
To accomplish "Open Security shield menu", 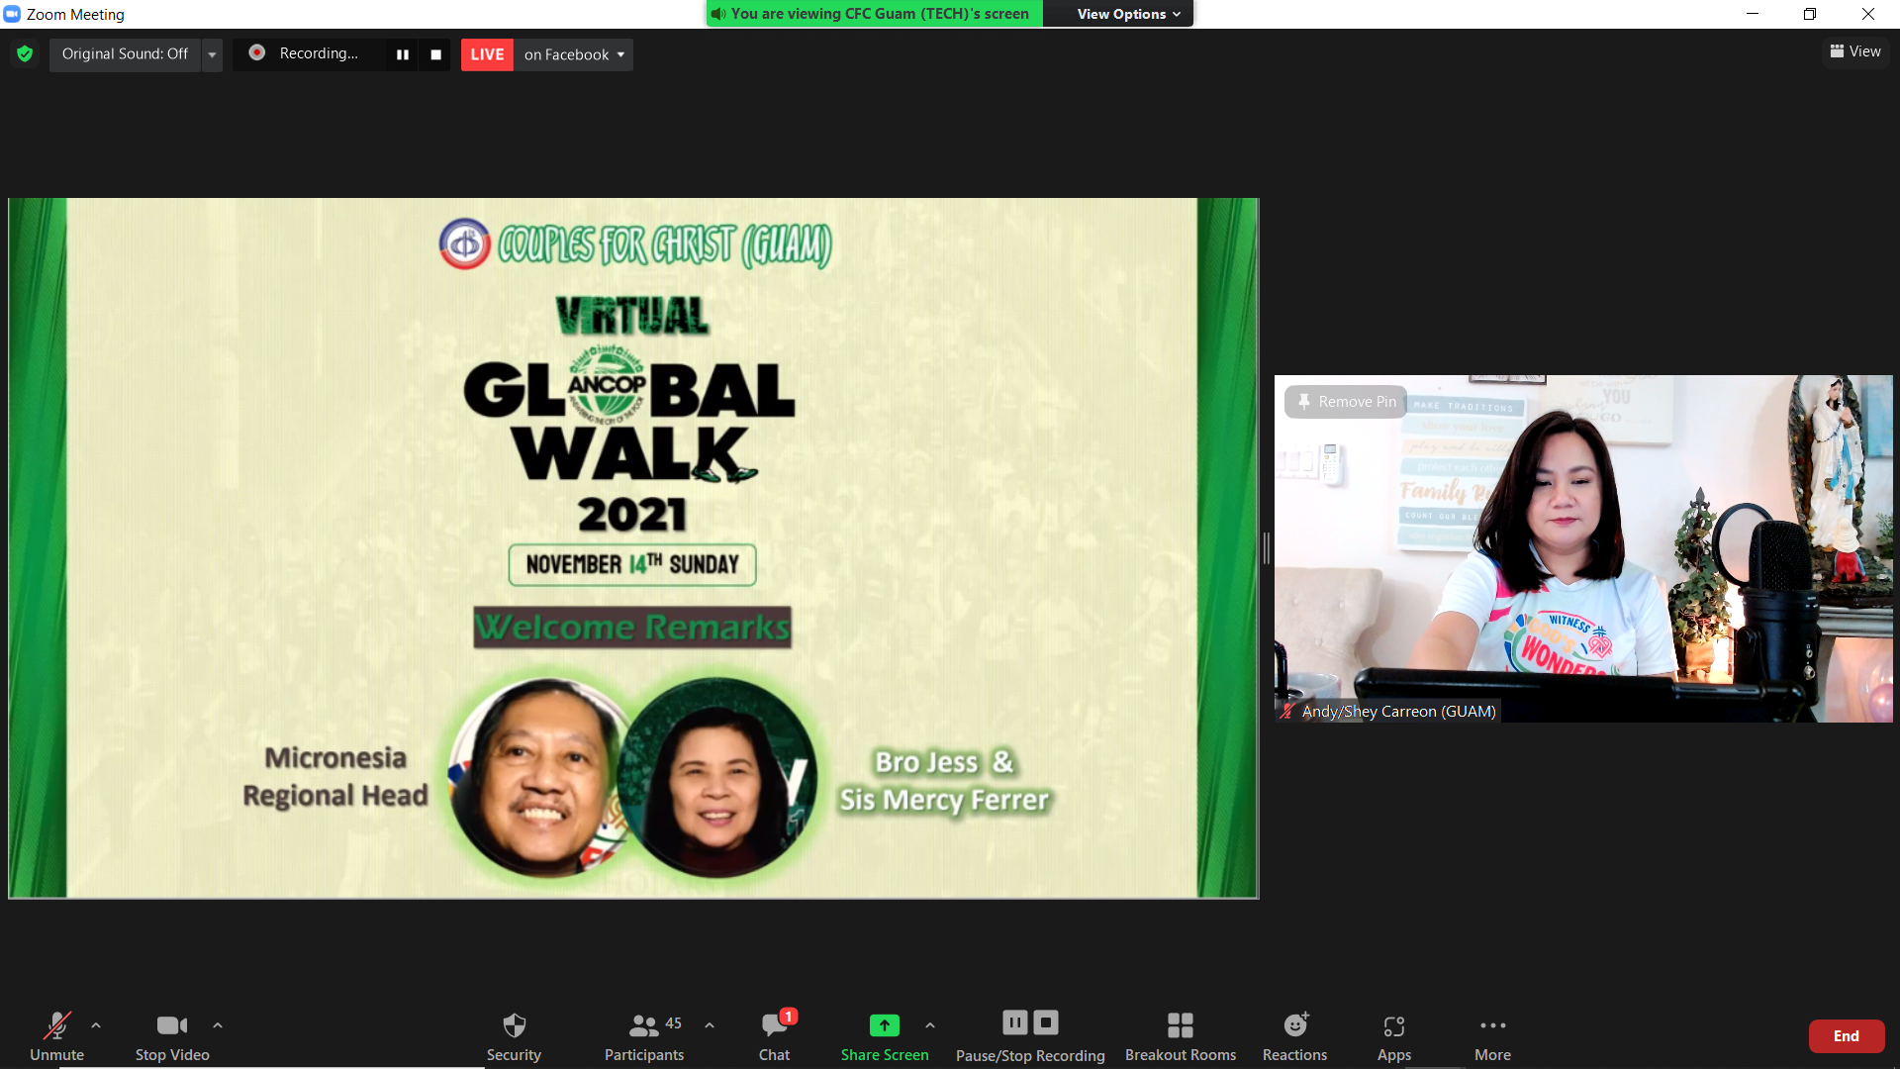I will point(514,1035).
